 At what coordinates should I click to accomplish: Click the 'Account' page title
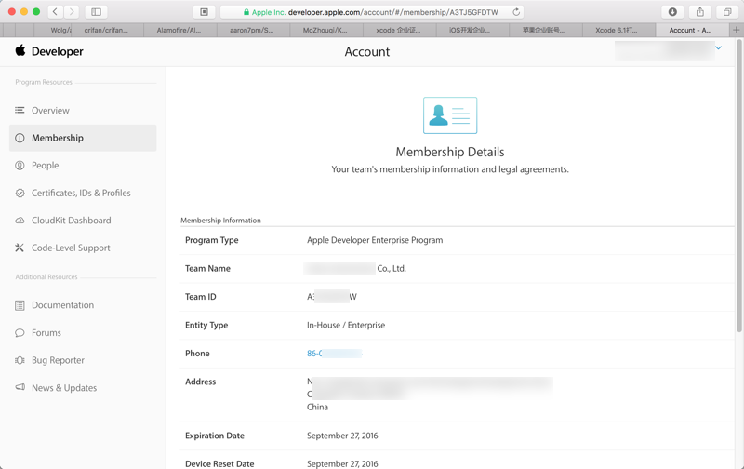[x=366, y=51]
